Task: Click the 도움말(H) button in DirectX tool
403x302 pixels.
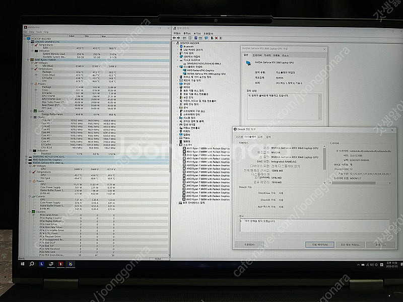Action: coord(249,245)
